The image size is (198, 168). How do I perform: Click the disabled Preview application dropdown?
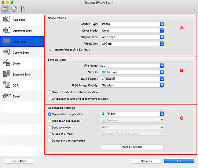[132, 121]
